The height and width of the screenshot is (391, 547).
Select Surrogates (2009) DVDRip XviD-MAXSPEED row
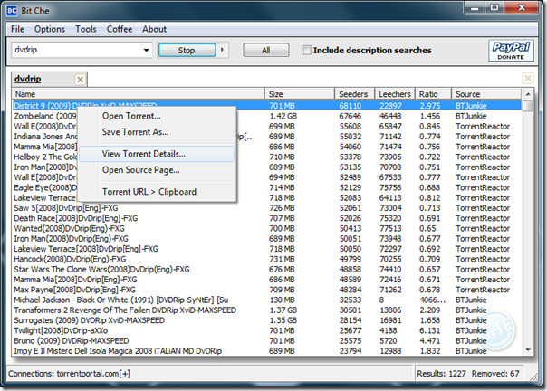tap(267, 320)
